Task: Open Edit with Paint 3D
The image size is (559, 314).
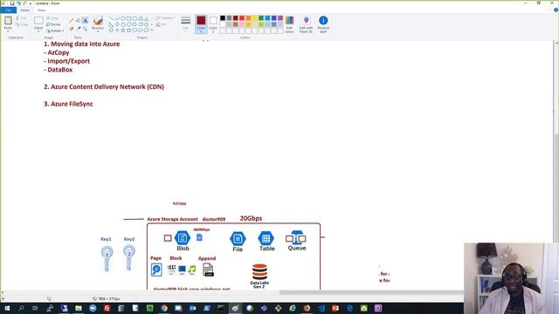Action: point(306,24)
